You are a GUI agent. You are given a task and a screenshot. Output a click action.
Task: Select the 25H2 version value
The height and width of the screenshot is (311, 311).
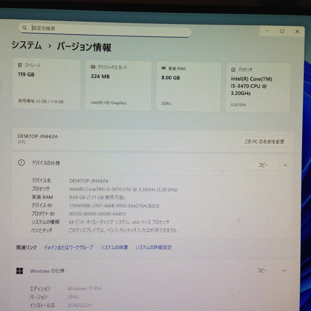coord(73,297)
